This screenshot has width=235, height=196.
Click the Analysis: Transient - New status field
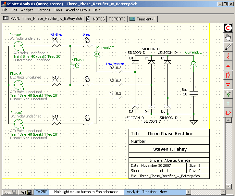[x=147, y=192]
